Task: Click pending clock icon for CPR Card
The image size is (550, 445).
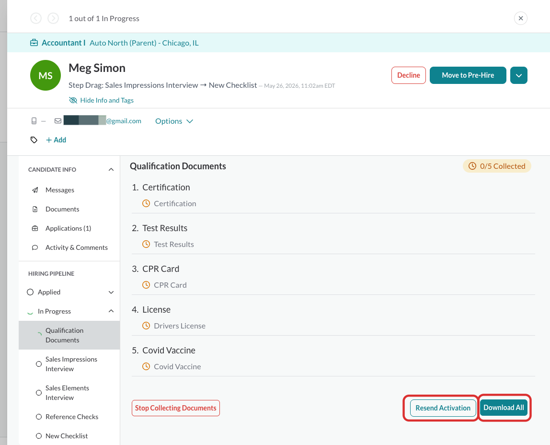Action: pyautogui.click(x=146, y=285)
